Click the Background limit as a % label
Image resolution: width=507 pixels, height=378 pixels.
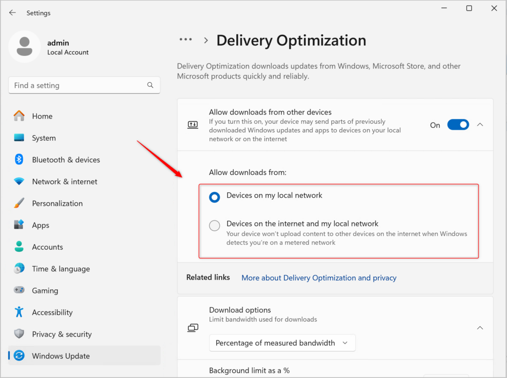(250, 370)
